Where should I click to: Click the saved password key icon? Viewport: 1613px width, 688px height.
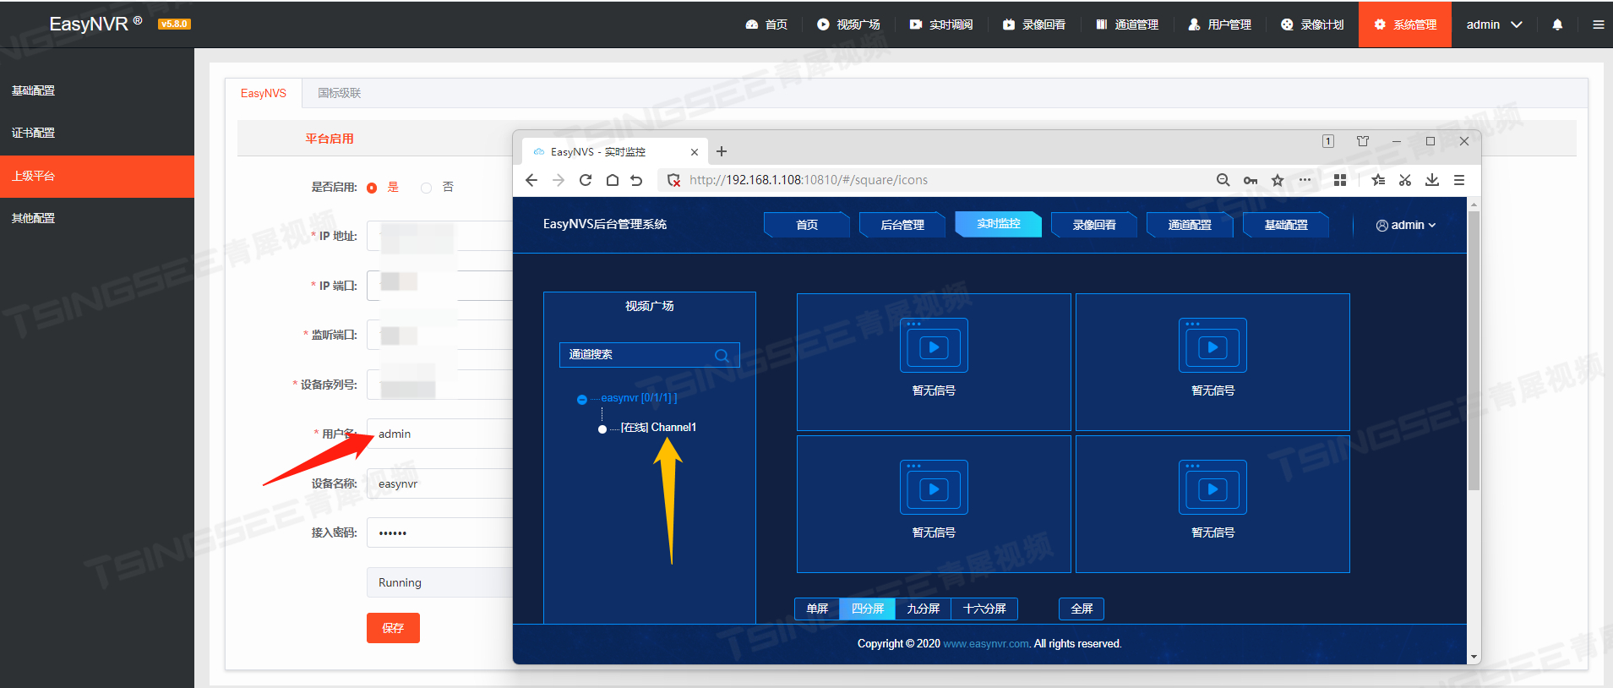(x=1251, y=180)
